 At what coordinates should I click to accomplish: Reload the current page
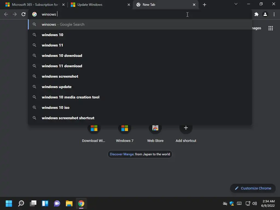click(x=24, y=14)
